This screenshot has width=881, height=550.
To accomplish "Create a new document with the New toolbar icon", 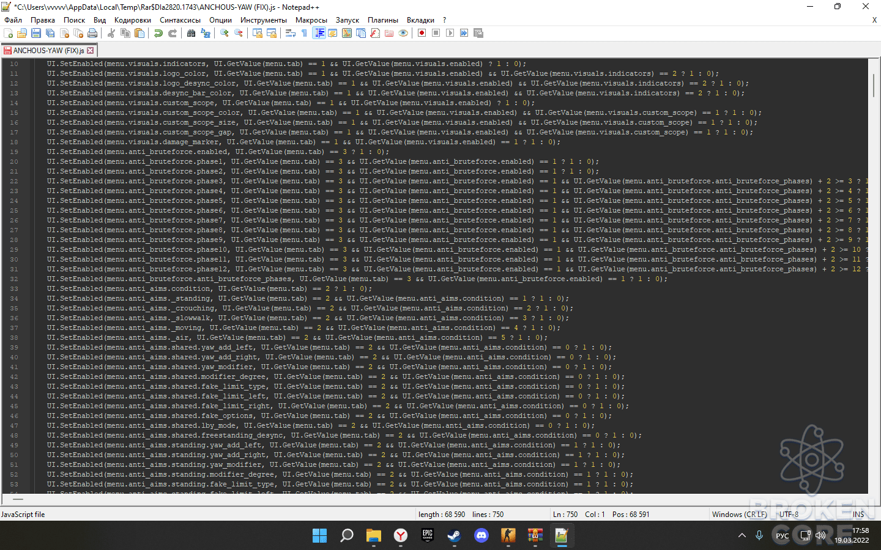I will 9,33.
